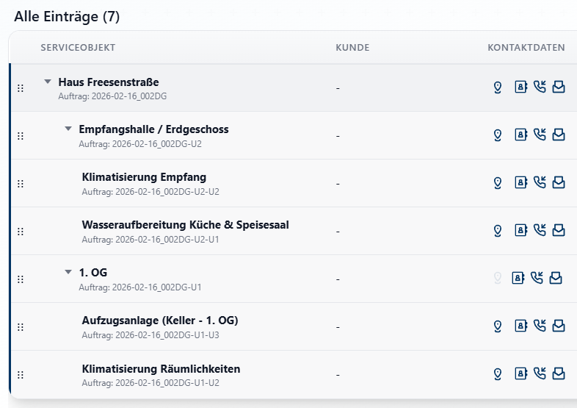Click the Kunde column header

pyautogui.click(x=352, y=48)
